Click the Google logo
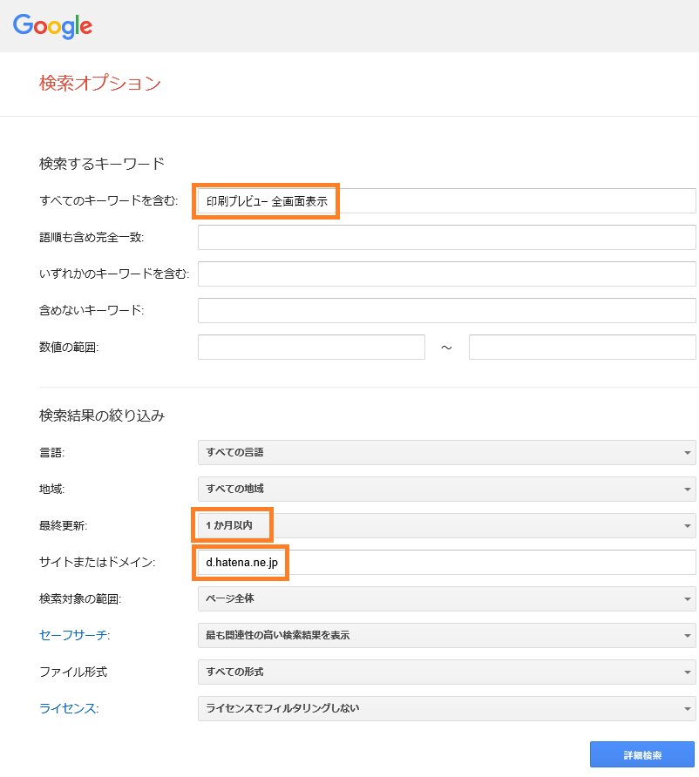Viewport: 699px width, 777px height. 52,26
